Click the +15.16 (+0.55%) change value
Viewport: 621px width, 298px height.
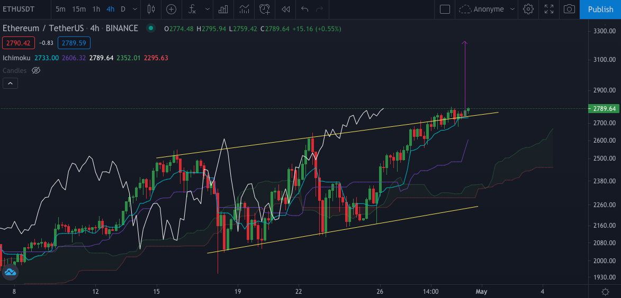coord(317,29)
